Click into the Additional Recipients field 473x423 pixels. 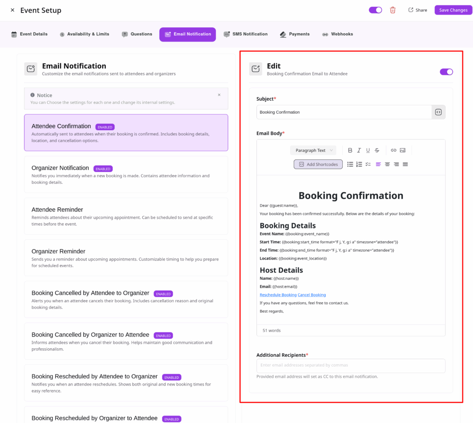coord(351,365)
